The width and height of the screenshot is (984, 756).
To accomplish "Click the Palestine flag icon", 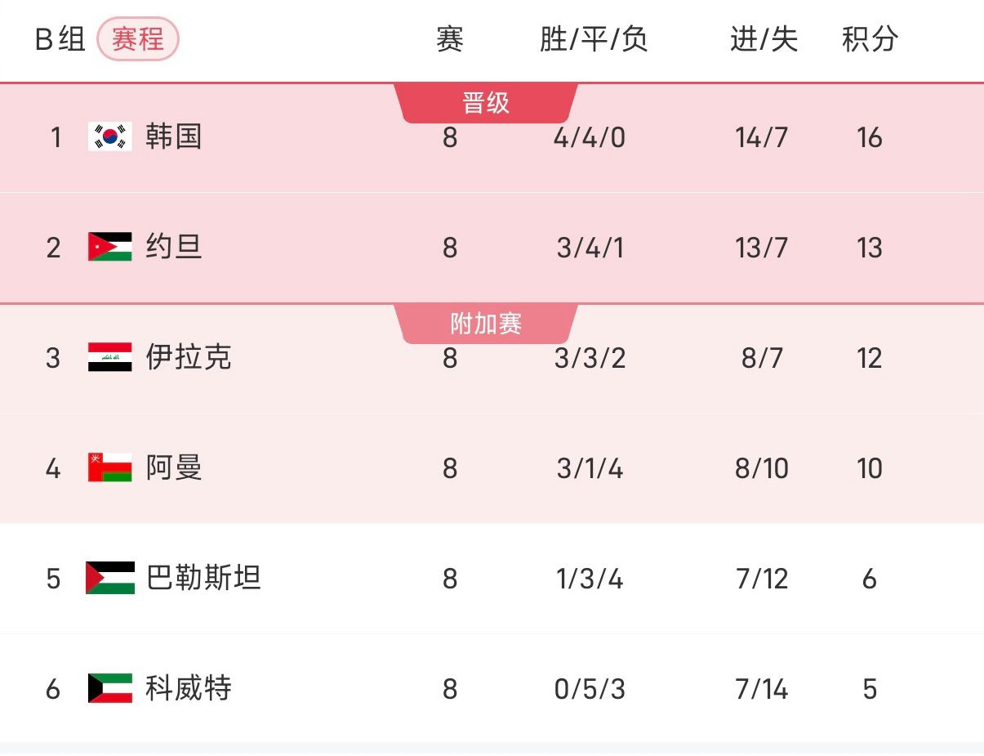I will (109, 579).
